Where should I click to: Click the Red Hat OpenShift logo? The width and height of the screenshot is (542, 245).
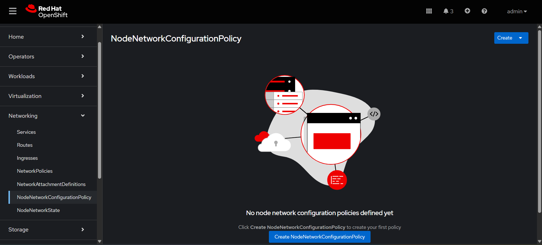47,11
